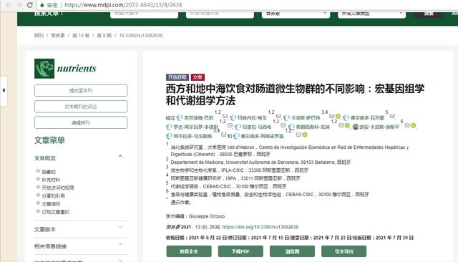Click the left-edge panel collapse arrow
This screenshot has height=262, width=458.
4,90
